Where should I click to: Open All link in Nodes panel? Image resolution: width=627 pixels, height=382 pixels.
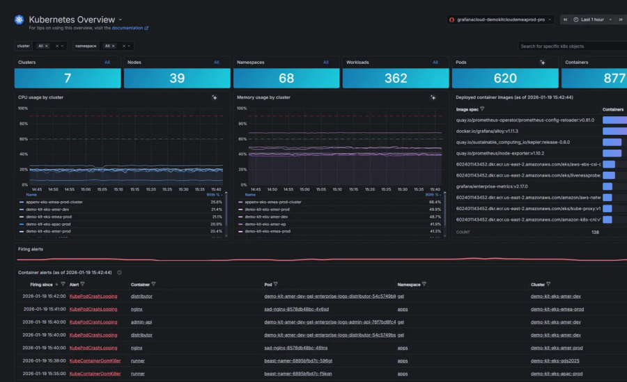pos(217,63)
